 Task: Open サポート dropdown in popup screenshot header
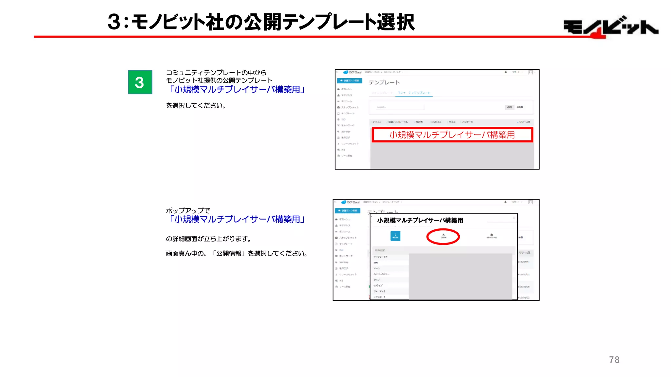pos(517,202)
